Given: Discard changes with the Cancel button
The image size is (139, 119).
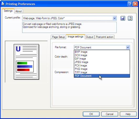Looking at the screenshot, I should (x=110, y=114).
